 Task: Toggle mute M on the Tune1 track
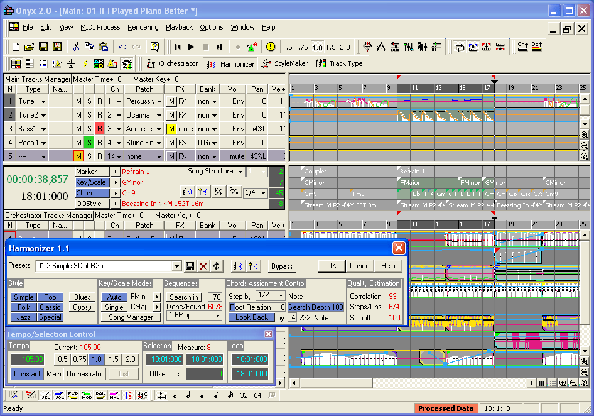coord(78,101)
